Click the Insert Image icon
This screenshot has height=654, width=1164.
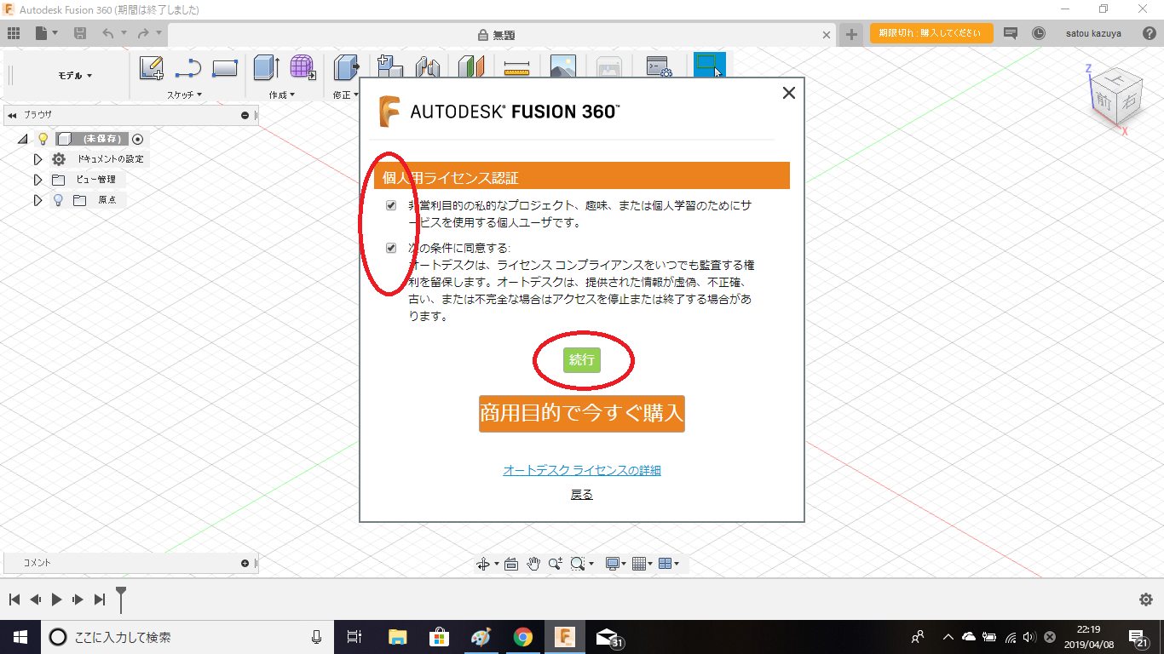[x=563, y=68]
